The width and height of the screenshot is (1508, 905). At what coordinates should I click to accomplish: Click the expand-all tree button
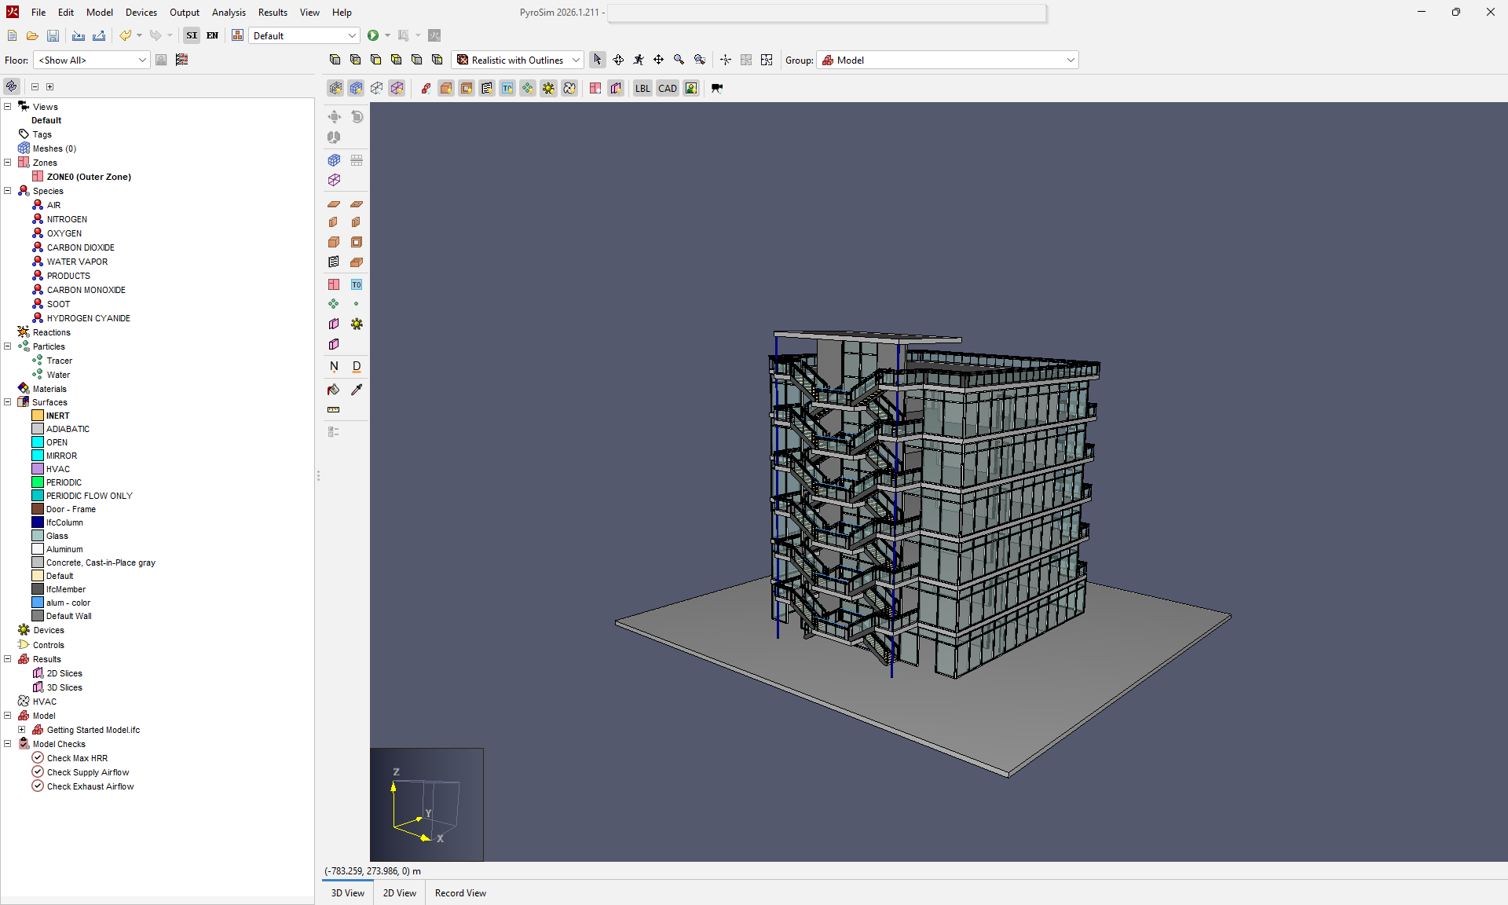49,86
